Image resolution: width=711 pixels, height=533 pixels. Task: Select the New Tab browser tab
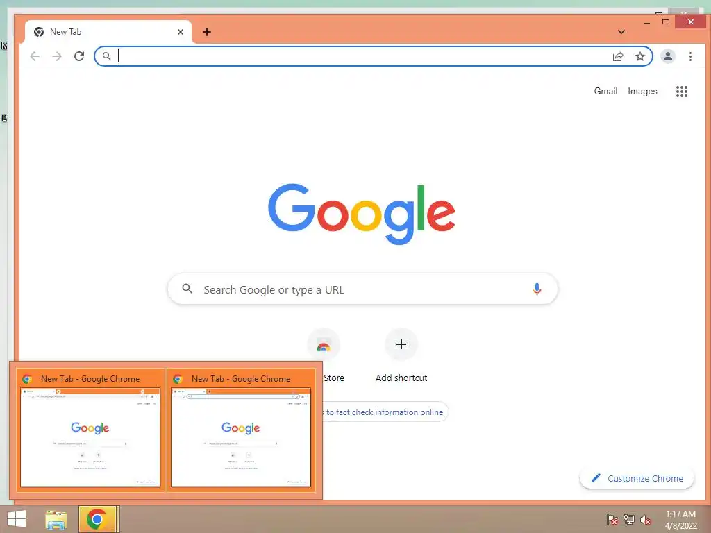108,32
